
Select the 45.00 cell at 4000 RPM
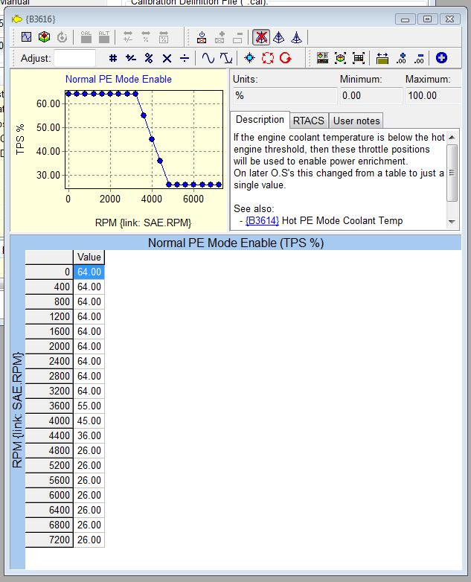coord(89,420)
